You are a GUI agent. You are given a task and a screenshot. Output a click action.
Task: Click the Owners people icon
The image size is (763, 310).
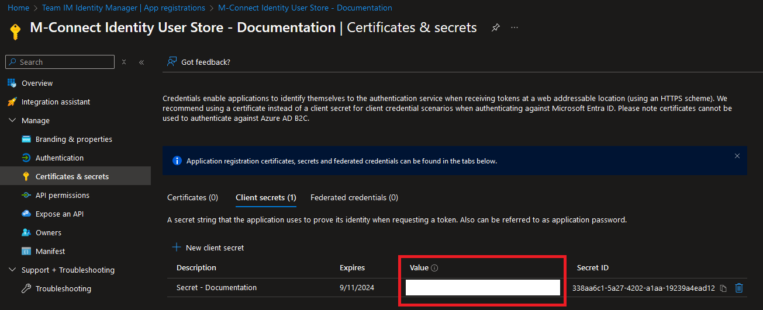pos(26,232)
